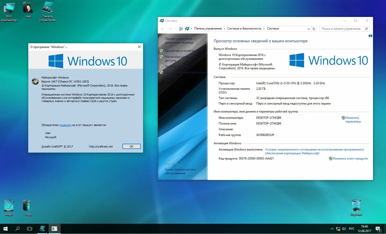Open the лицензии hyperlink in About Windows
Image resolution: width=386 pixels, height=234 pixels.
click(65, 125)
